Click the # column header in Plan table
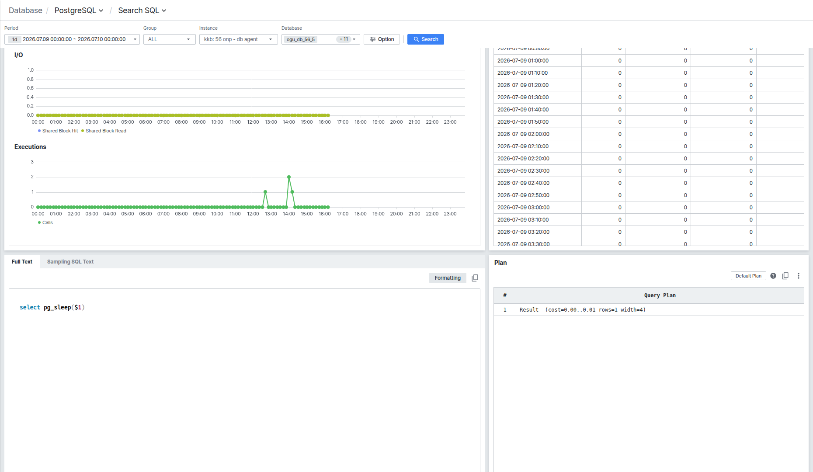Screen dimensions: 813x472 pyautogui.click(x=505, y=295)
